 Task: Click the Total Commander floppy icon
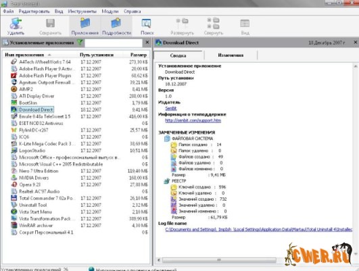point(14,198)
